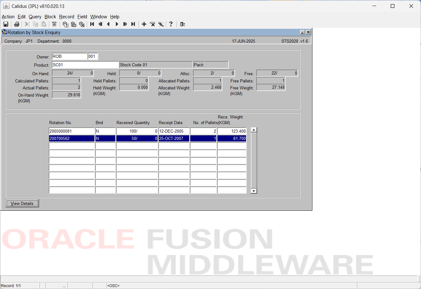Click the Owner field containing ROB

point(69,57)
